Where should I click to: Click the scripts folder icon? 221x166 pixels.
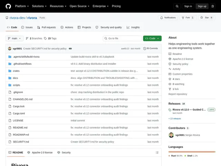(x=10, y=85)
